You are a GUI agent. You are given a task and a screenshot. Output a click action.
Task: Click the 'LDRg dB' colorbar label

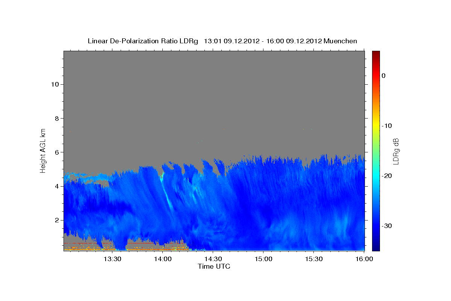[396, 151]
